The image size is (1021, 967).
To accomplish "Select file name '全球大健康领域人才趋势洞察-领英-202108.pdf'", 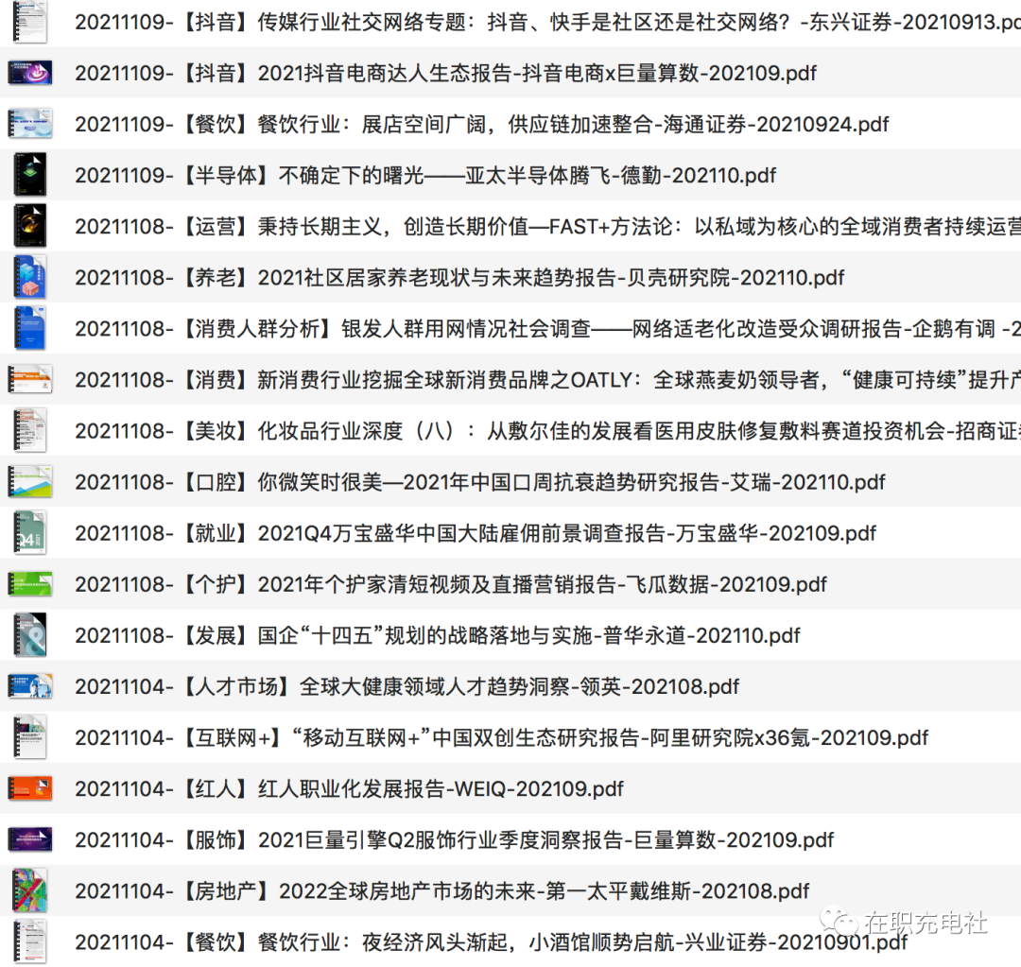I will tap(520, 687).
